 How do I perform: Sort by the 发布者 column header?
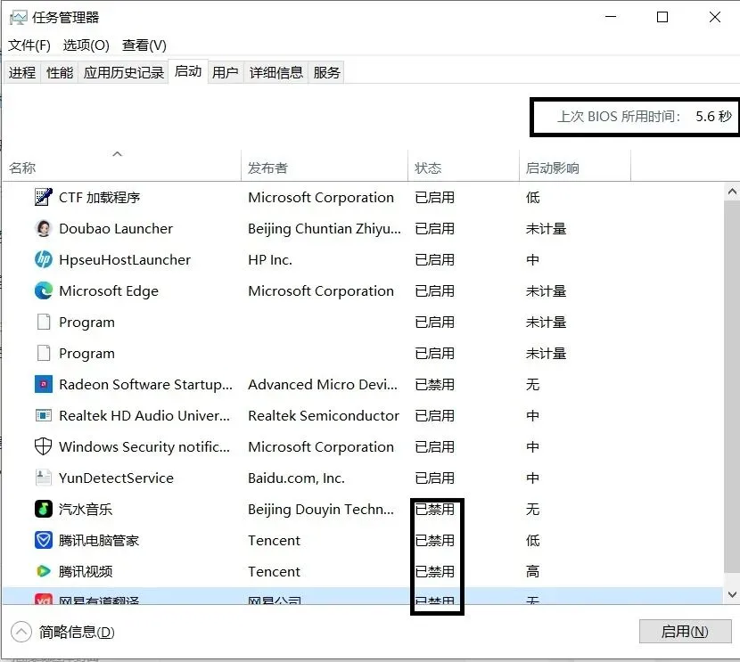click(x=325, y=166)
